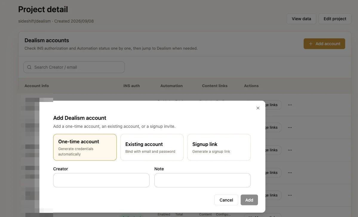Click the Project detail page heading

pos(43,9)
